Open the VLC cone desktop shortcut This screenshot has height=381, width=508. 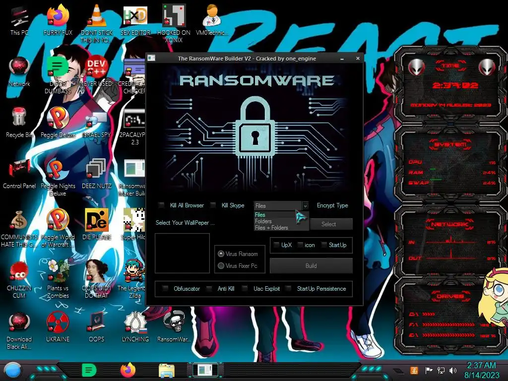coord(97,23)
